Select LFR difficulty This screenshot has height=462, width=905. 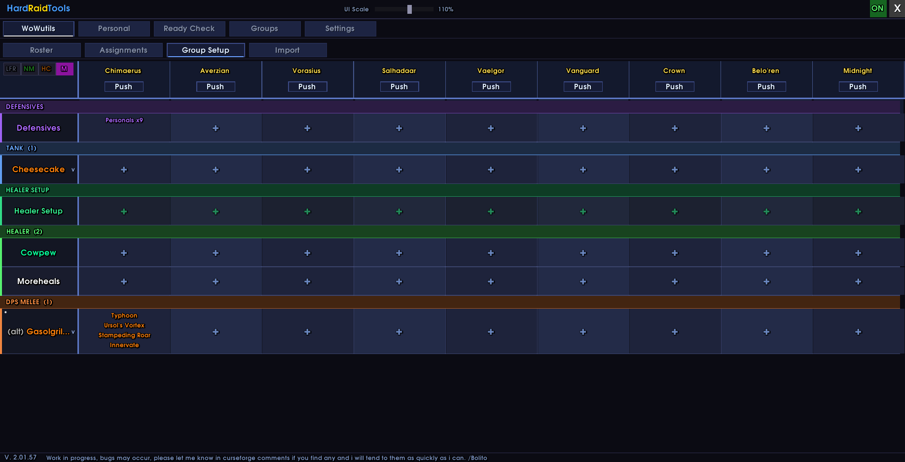point(11,69)
